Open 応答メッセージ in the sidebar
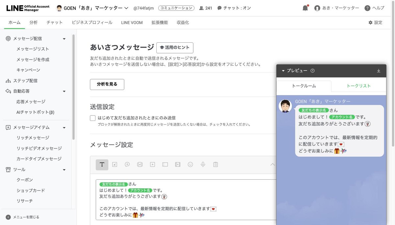Screen dimensions: 395x225 pyautogui.click(x=31, y=102)
